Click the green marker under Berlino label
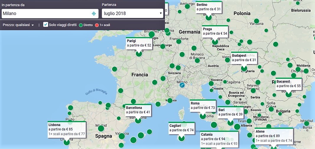Image resolution: width=315 pixels, height=149 pixels. point(209,17)
